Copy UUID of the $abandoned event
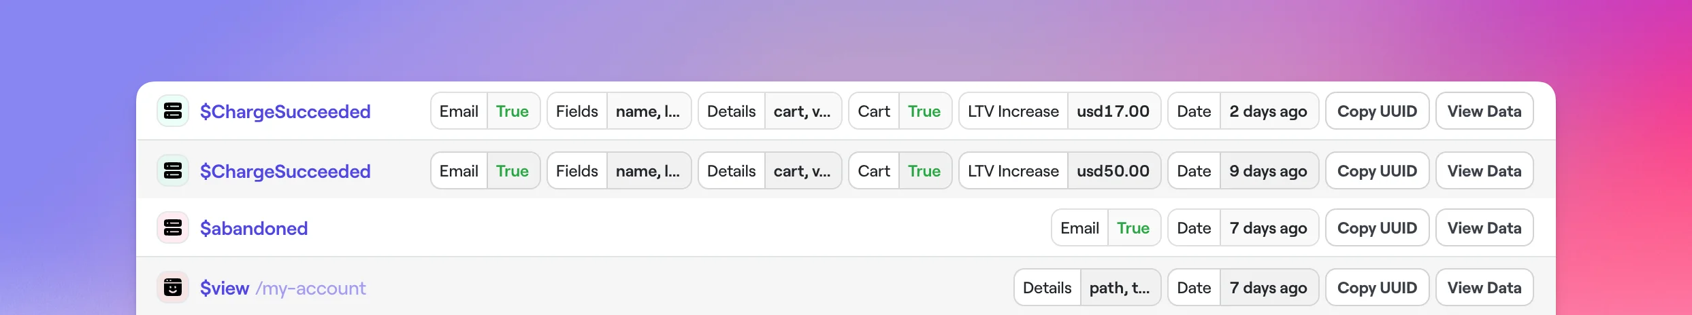1692x315 pixels. 1377,228
